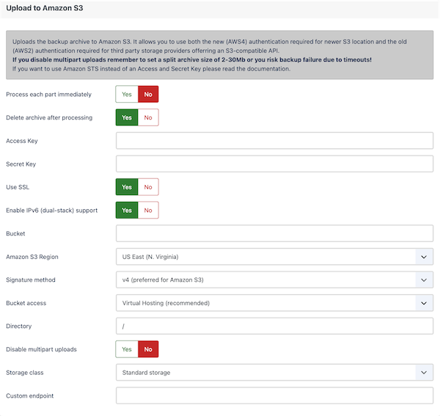
Task: Click the 'Disable multipart uploads' label
Action: click(42, 349)
